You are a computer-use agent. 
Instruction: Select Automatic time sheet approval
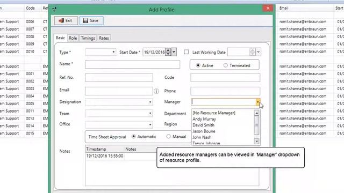coord(134,136)
